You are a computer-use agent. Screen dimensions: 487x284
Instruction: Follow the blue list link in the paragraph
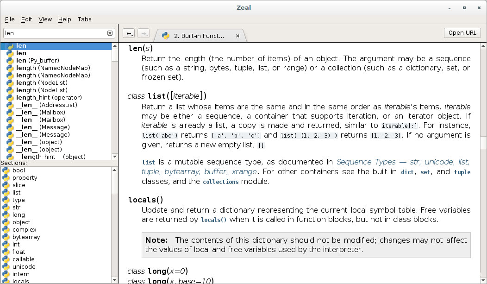point(148,162)
